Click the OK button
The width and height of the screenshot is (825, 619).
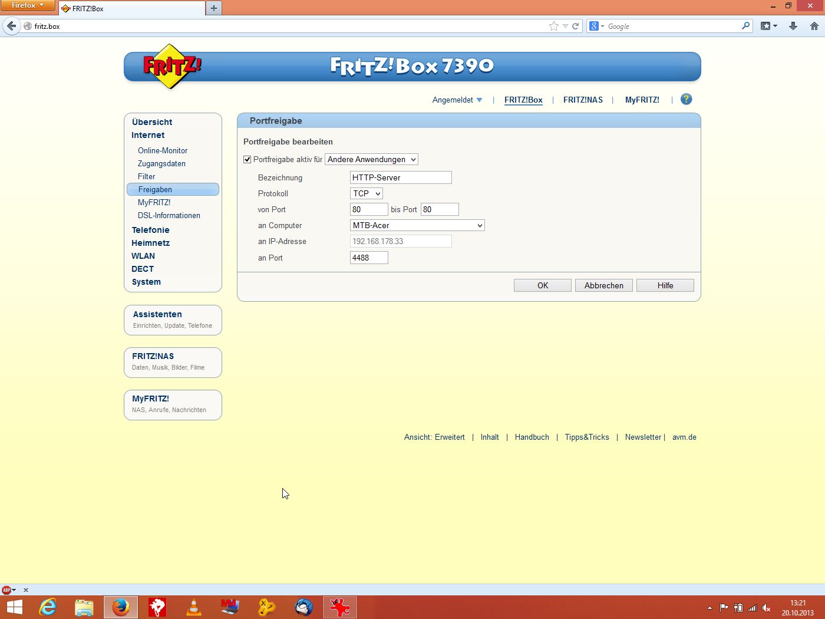[x=543, y=285]
